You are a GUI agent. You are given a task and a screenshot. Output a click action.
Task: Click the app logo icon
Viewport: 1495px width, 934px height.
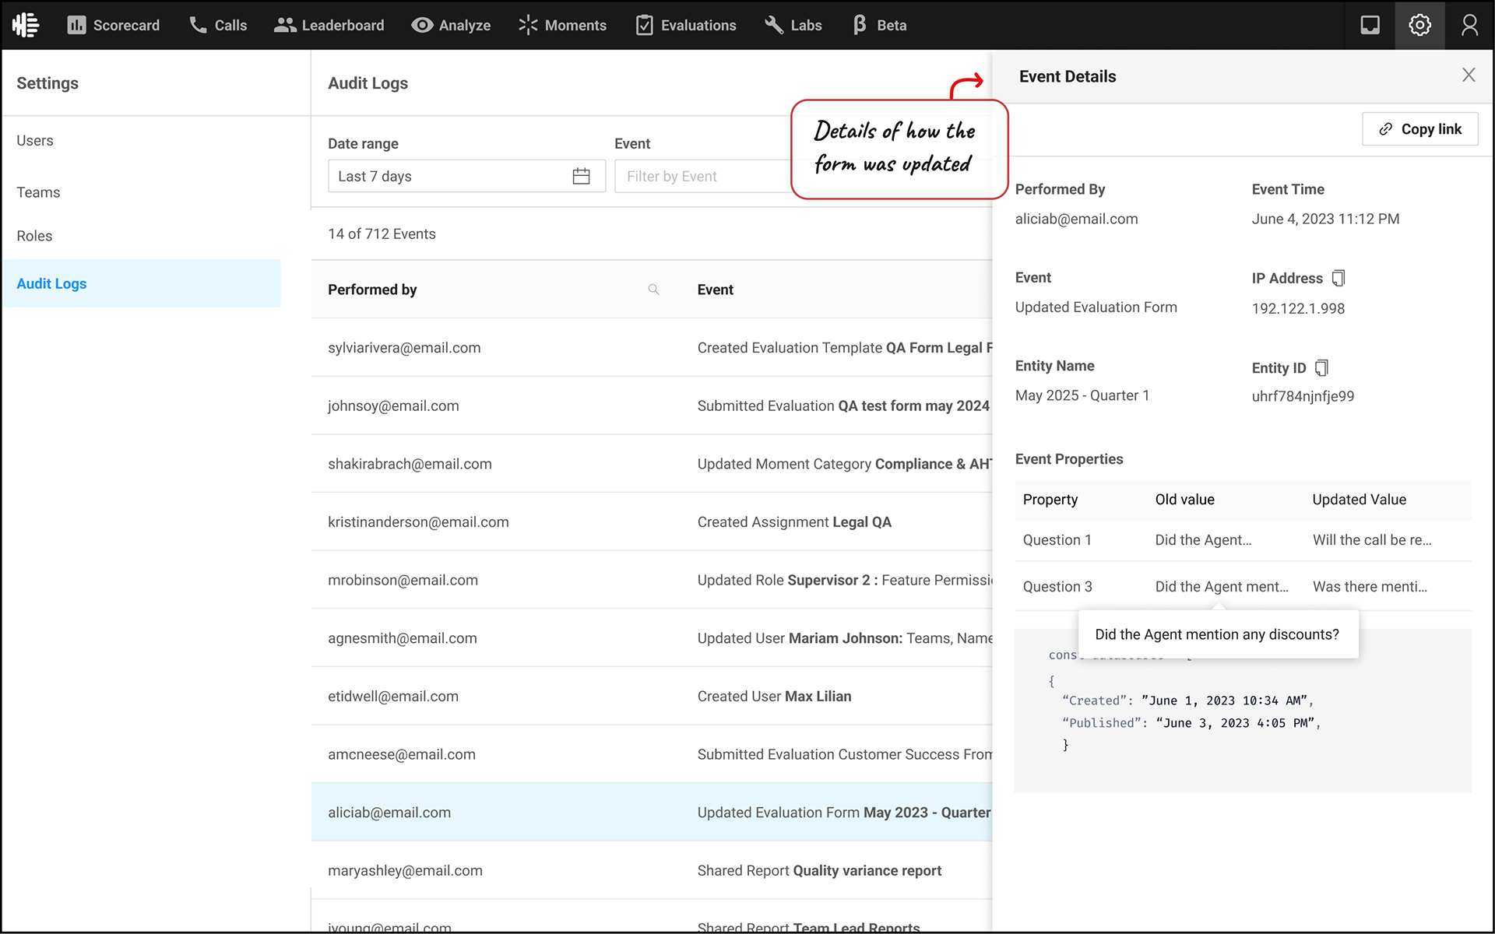tap(26, 25)
